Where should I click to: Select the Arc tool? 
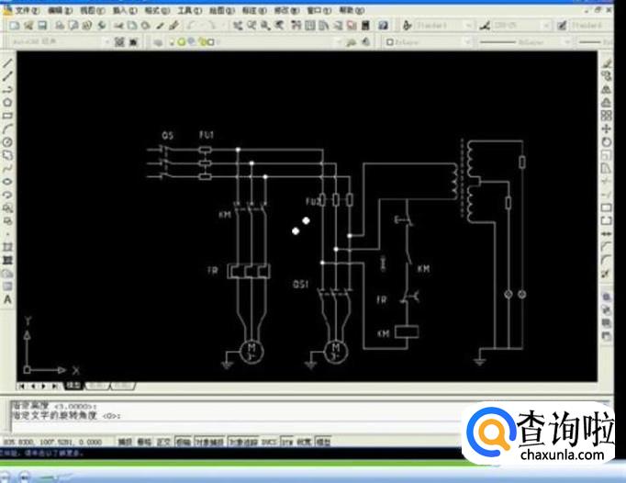[7, 129]
